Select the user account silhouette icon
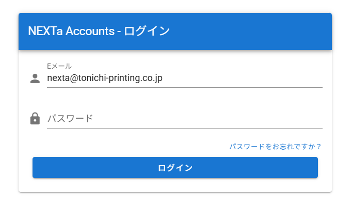352x208 pixels. 35,78
